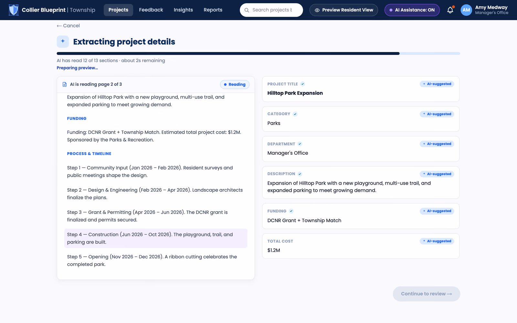The height and width of the screenshot is (323, 517).
Task: Click the AI-suggested badge on Total Cost
Action: point(437,241)
